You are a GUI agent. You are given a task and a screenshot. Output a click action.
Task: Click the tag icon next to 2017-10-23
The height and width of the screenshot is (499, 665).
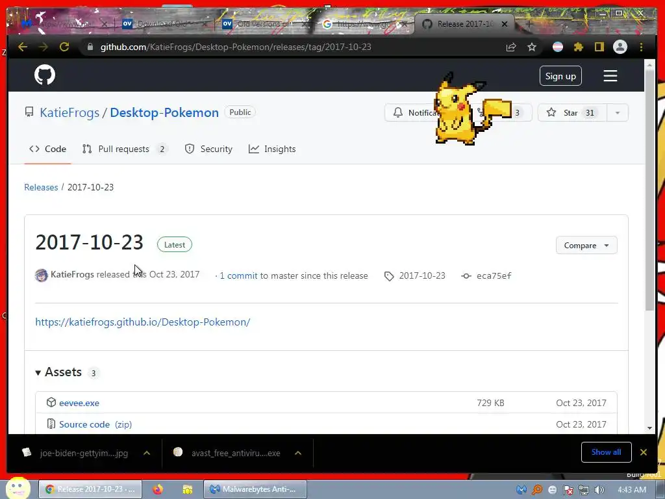[389, 276]
